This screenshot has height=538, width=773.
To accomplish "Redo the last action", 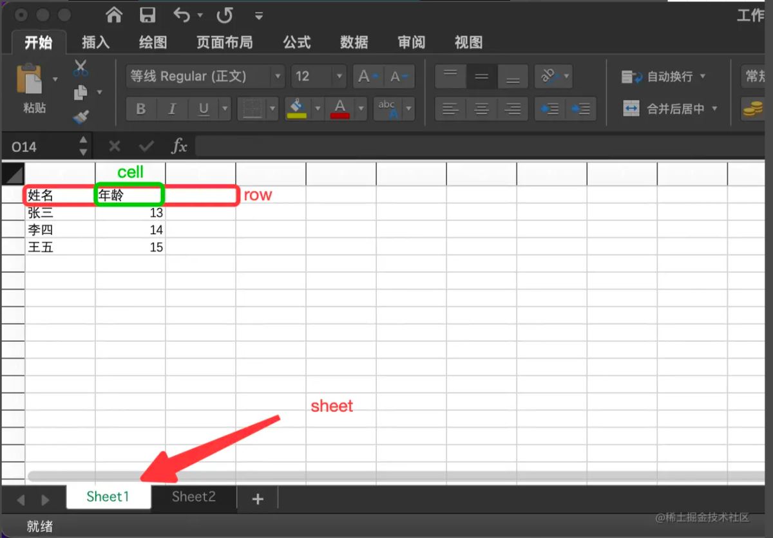I will click(x=224, y=15).
